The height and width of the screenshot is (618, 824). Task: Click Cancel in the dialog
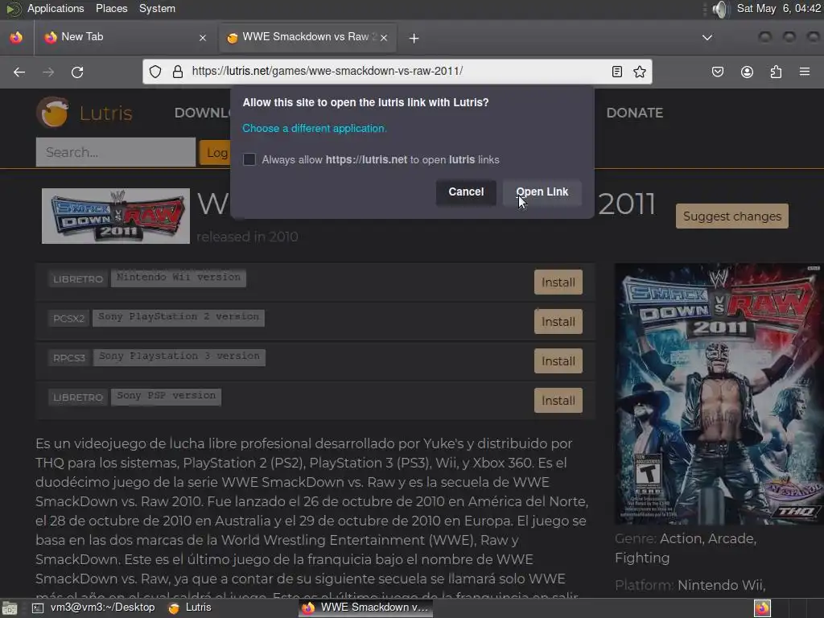tap(466, 192)
